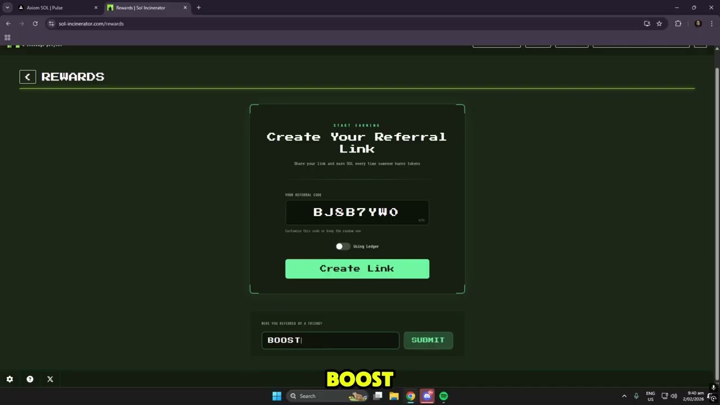Open Spotify from the taskbar
The image size is (720, 405).
click(444, 396)
